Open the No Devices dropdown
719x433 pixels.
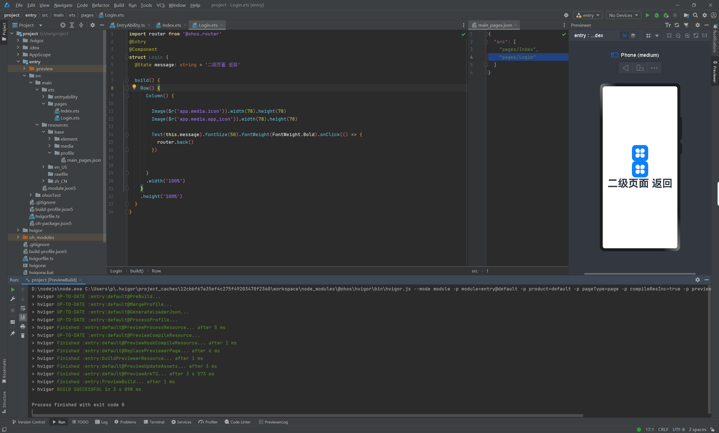[624, 15]
